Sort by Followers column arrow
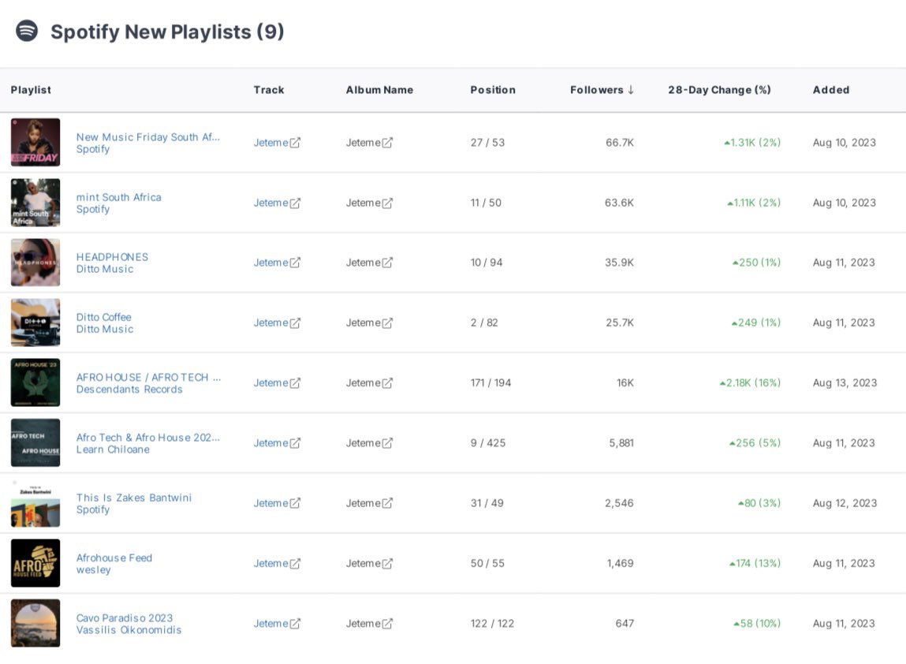The width and height of the screenshot is (906, 664). [x=631, y=90]
